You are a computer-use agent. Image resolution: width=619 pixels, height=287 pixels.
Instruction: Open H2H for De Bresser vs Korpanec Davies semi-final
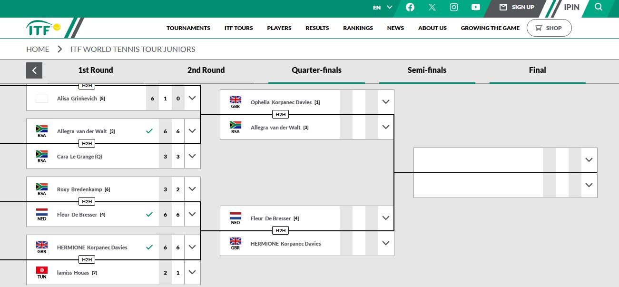[x=281, y=231]
